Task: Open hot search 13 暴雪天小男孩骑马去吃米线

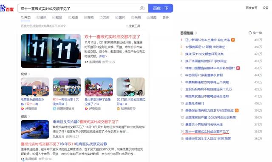Action: coord(204,124)
